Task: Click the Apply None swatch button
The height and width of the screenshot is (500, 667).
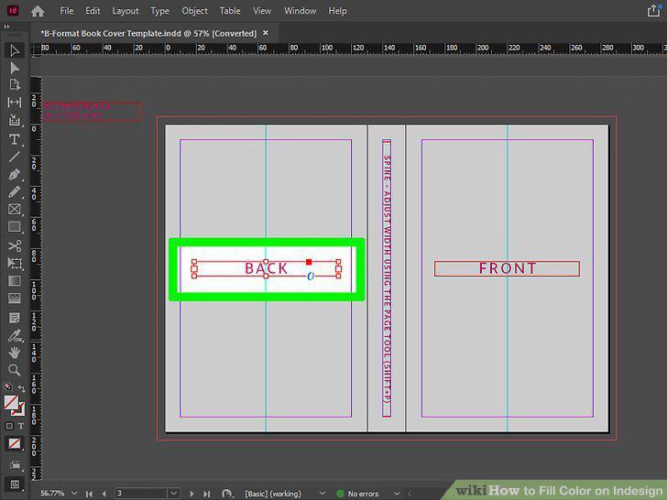Action: pos(14,444)
